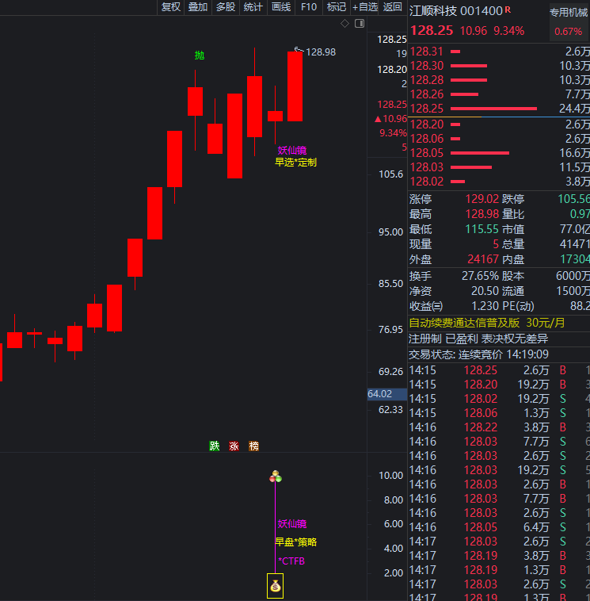590x601 pixels.
Task: Click the 标记 mark button
Action: [337, 7]
